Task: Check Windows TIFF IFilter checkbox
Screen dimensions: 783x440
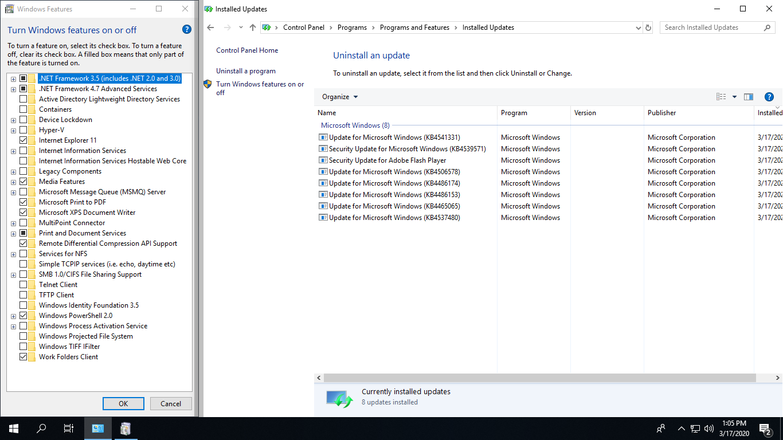Action: point(23,347)
